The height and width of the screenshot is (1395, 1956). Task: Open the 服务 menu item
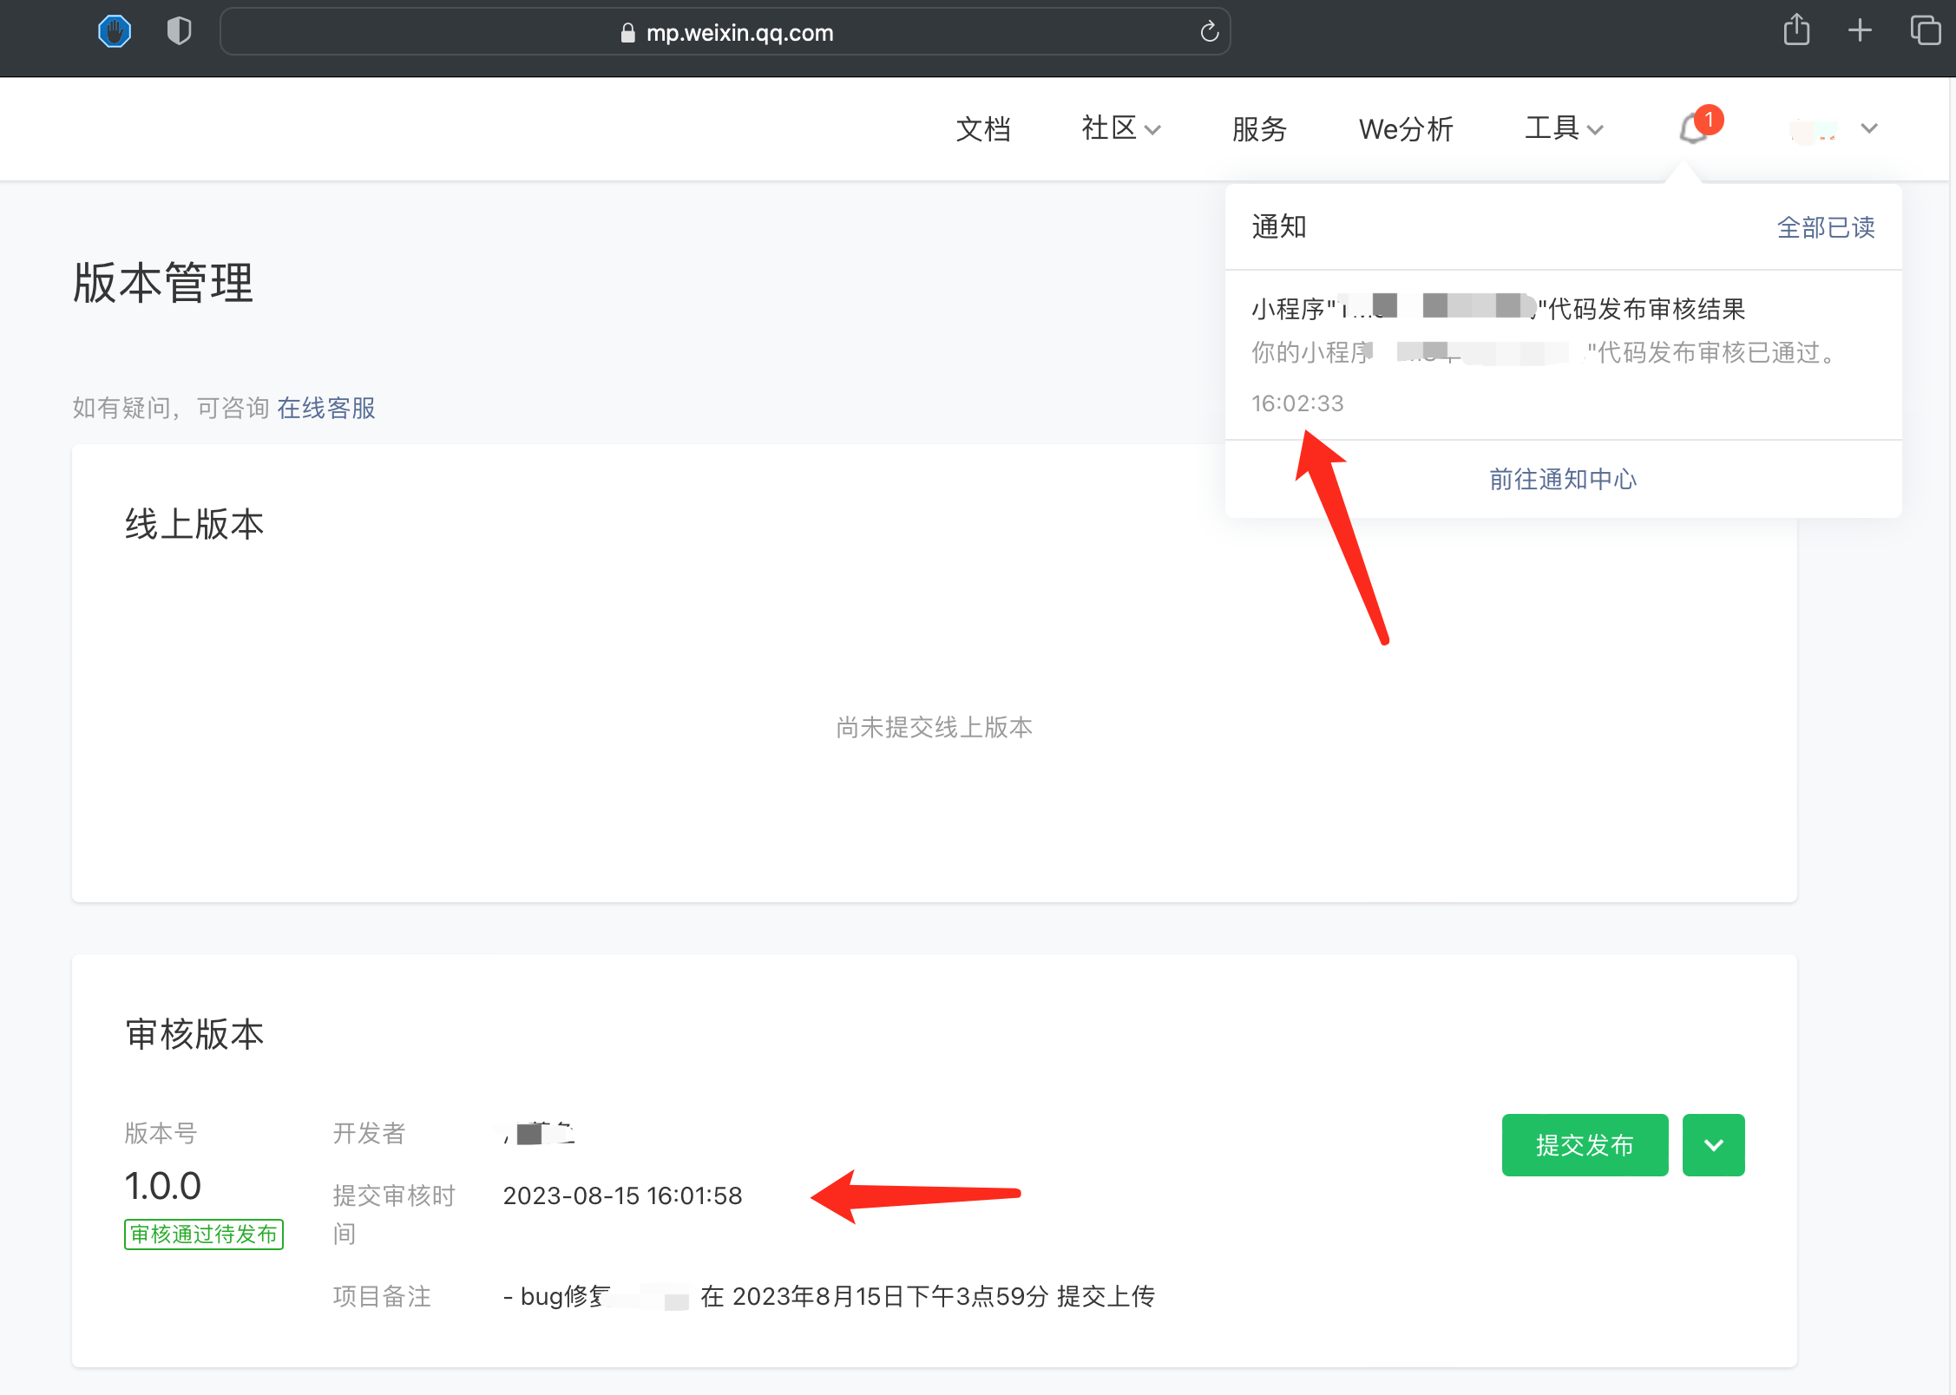pyautogui.click(x=1259, y=129)
